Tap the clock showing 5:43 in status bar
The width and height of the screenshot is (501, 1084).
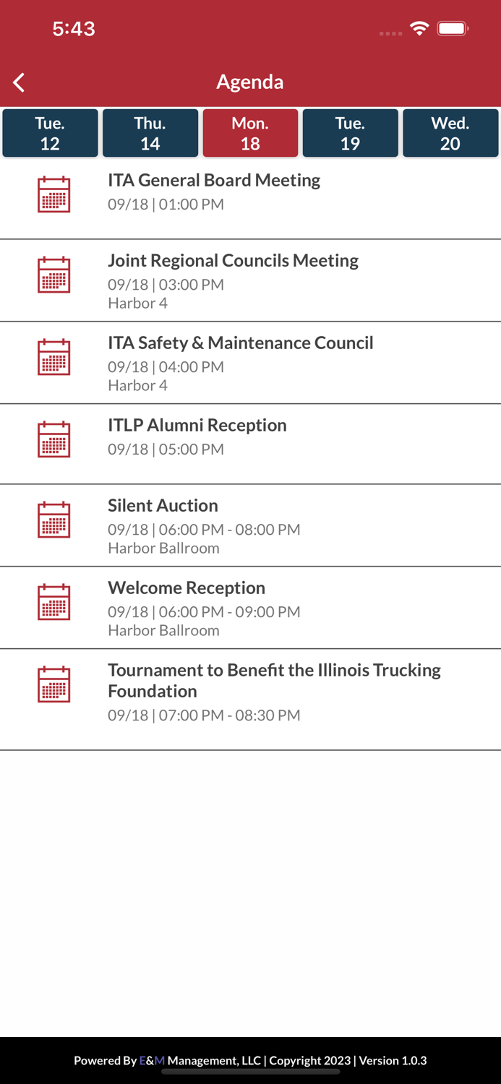point(74,29)
